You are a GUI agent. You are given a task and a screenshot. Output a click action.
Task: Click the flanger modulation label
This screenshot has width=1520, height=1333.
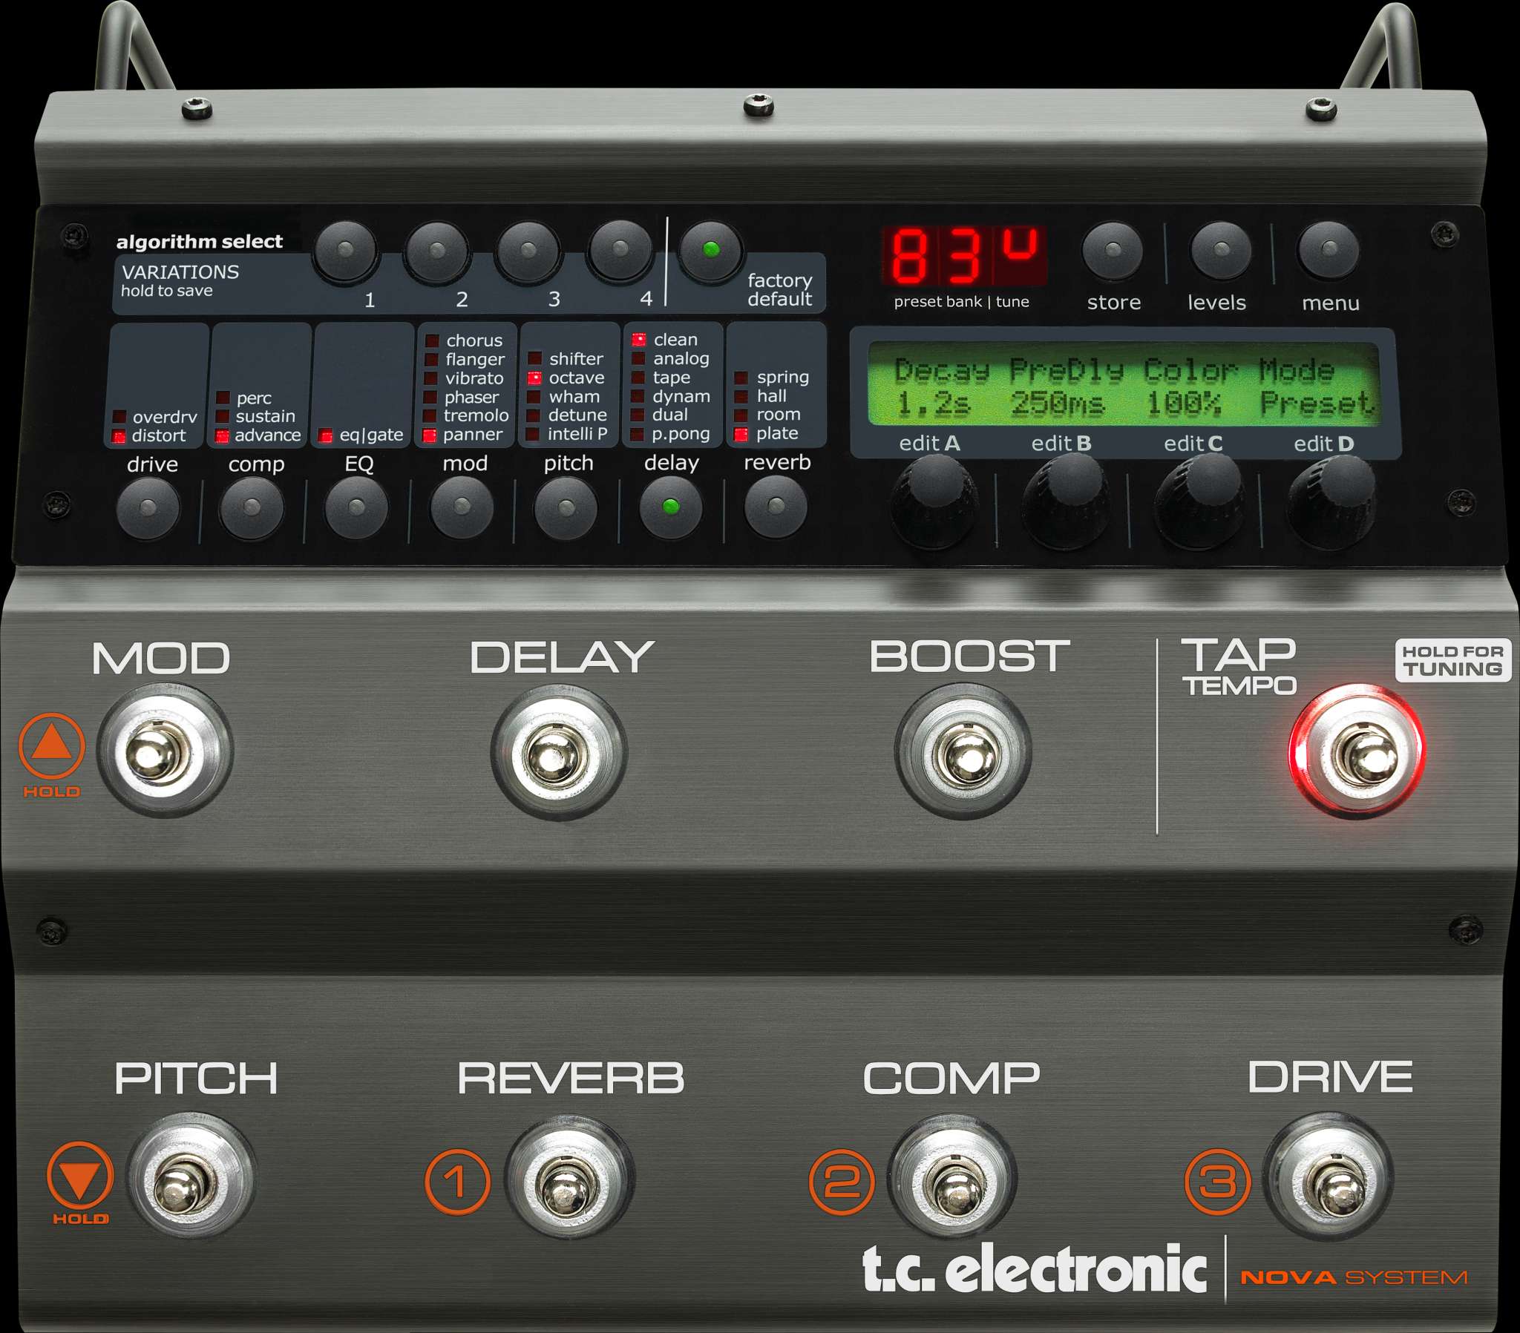coord(475,360)
